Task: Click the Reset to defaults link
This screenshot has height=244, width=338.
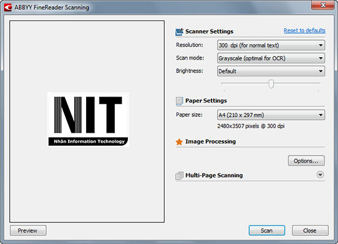Action: [x=304, y=31]
